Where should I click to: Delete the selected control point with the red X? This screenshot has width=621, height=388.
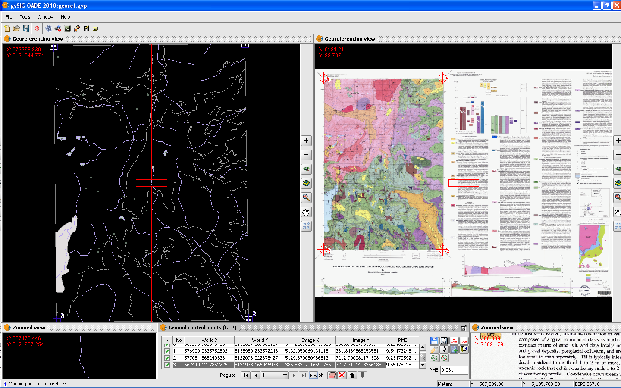point(342,375)
